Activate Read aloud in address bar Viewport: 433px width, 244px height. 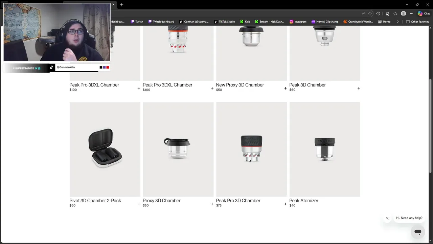point(363,14)
